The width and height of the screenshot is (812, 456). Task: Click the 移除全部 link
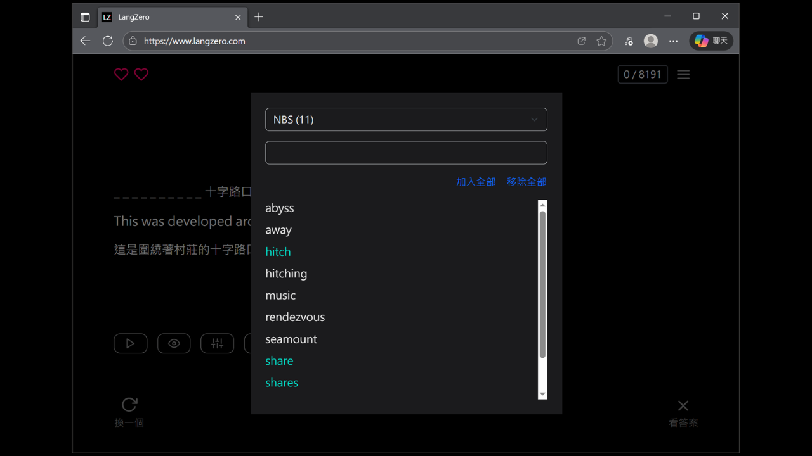[527, 182]
